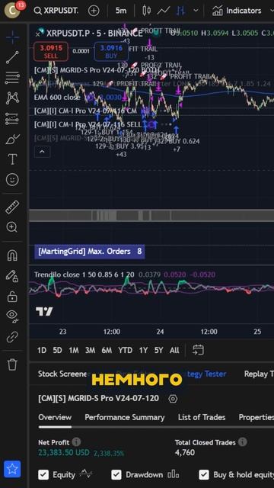Set the range to 1M
This screenshot has width=274, height=488.
tap(74, 351)
